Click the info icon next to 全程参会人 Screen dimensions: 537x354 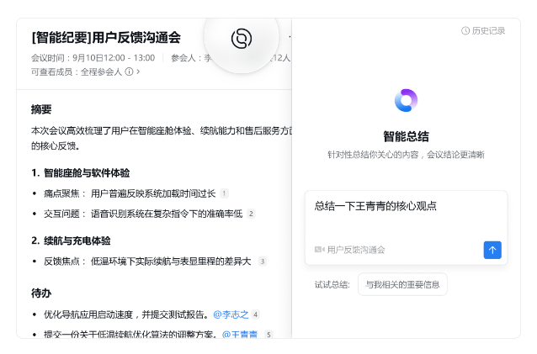tap(129, 72)
